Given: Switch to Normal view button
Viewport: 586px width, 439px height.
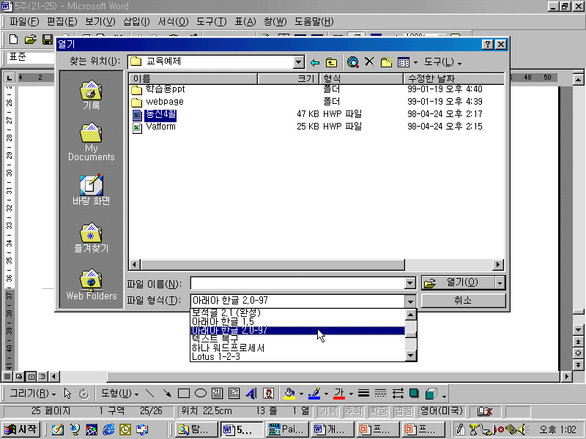Looking at the screenshot, I should pyautogui.click(x=7, y=376).
